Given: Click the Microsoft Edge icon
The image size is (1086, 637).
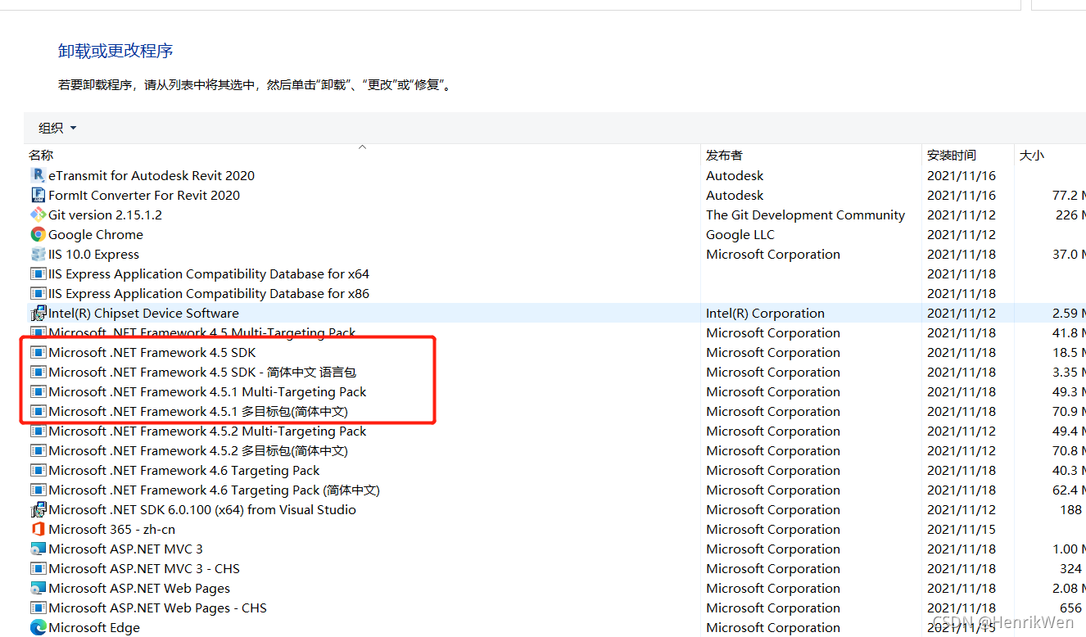Looking at the screenshot, I should tap(38, 627).
